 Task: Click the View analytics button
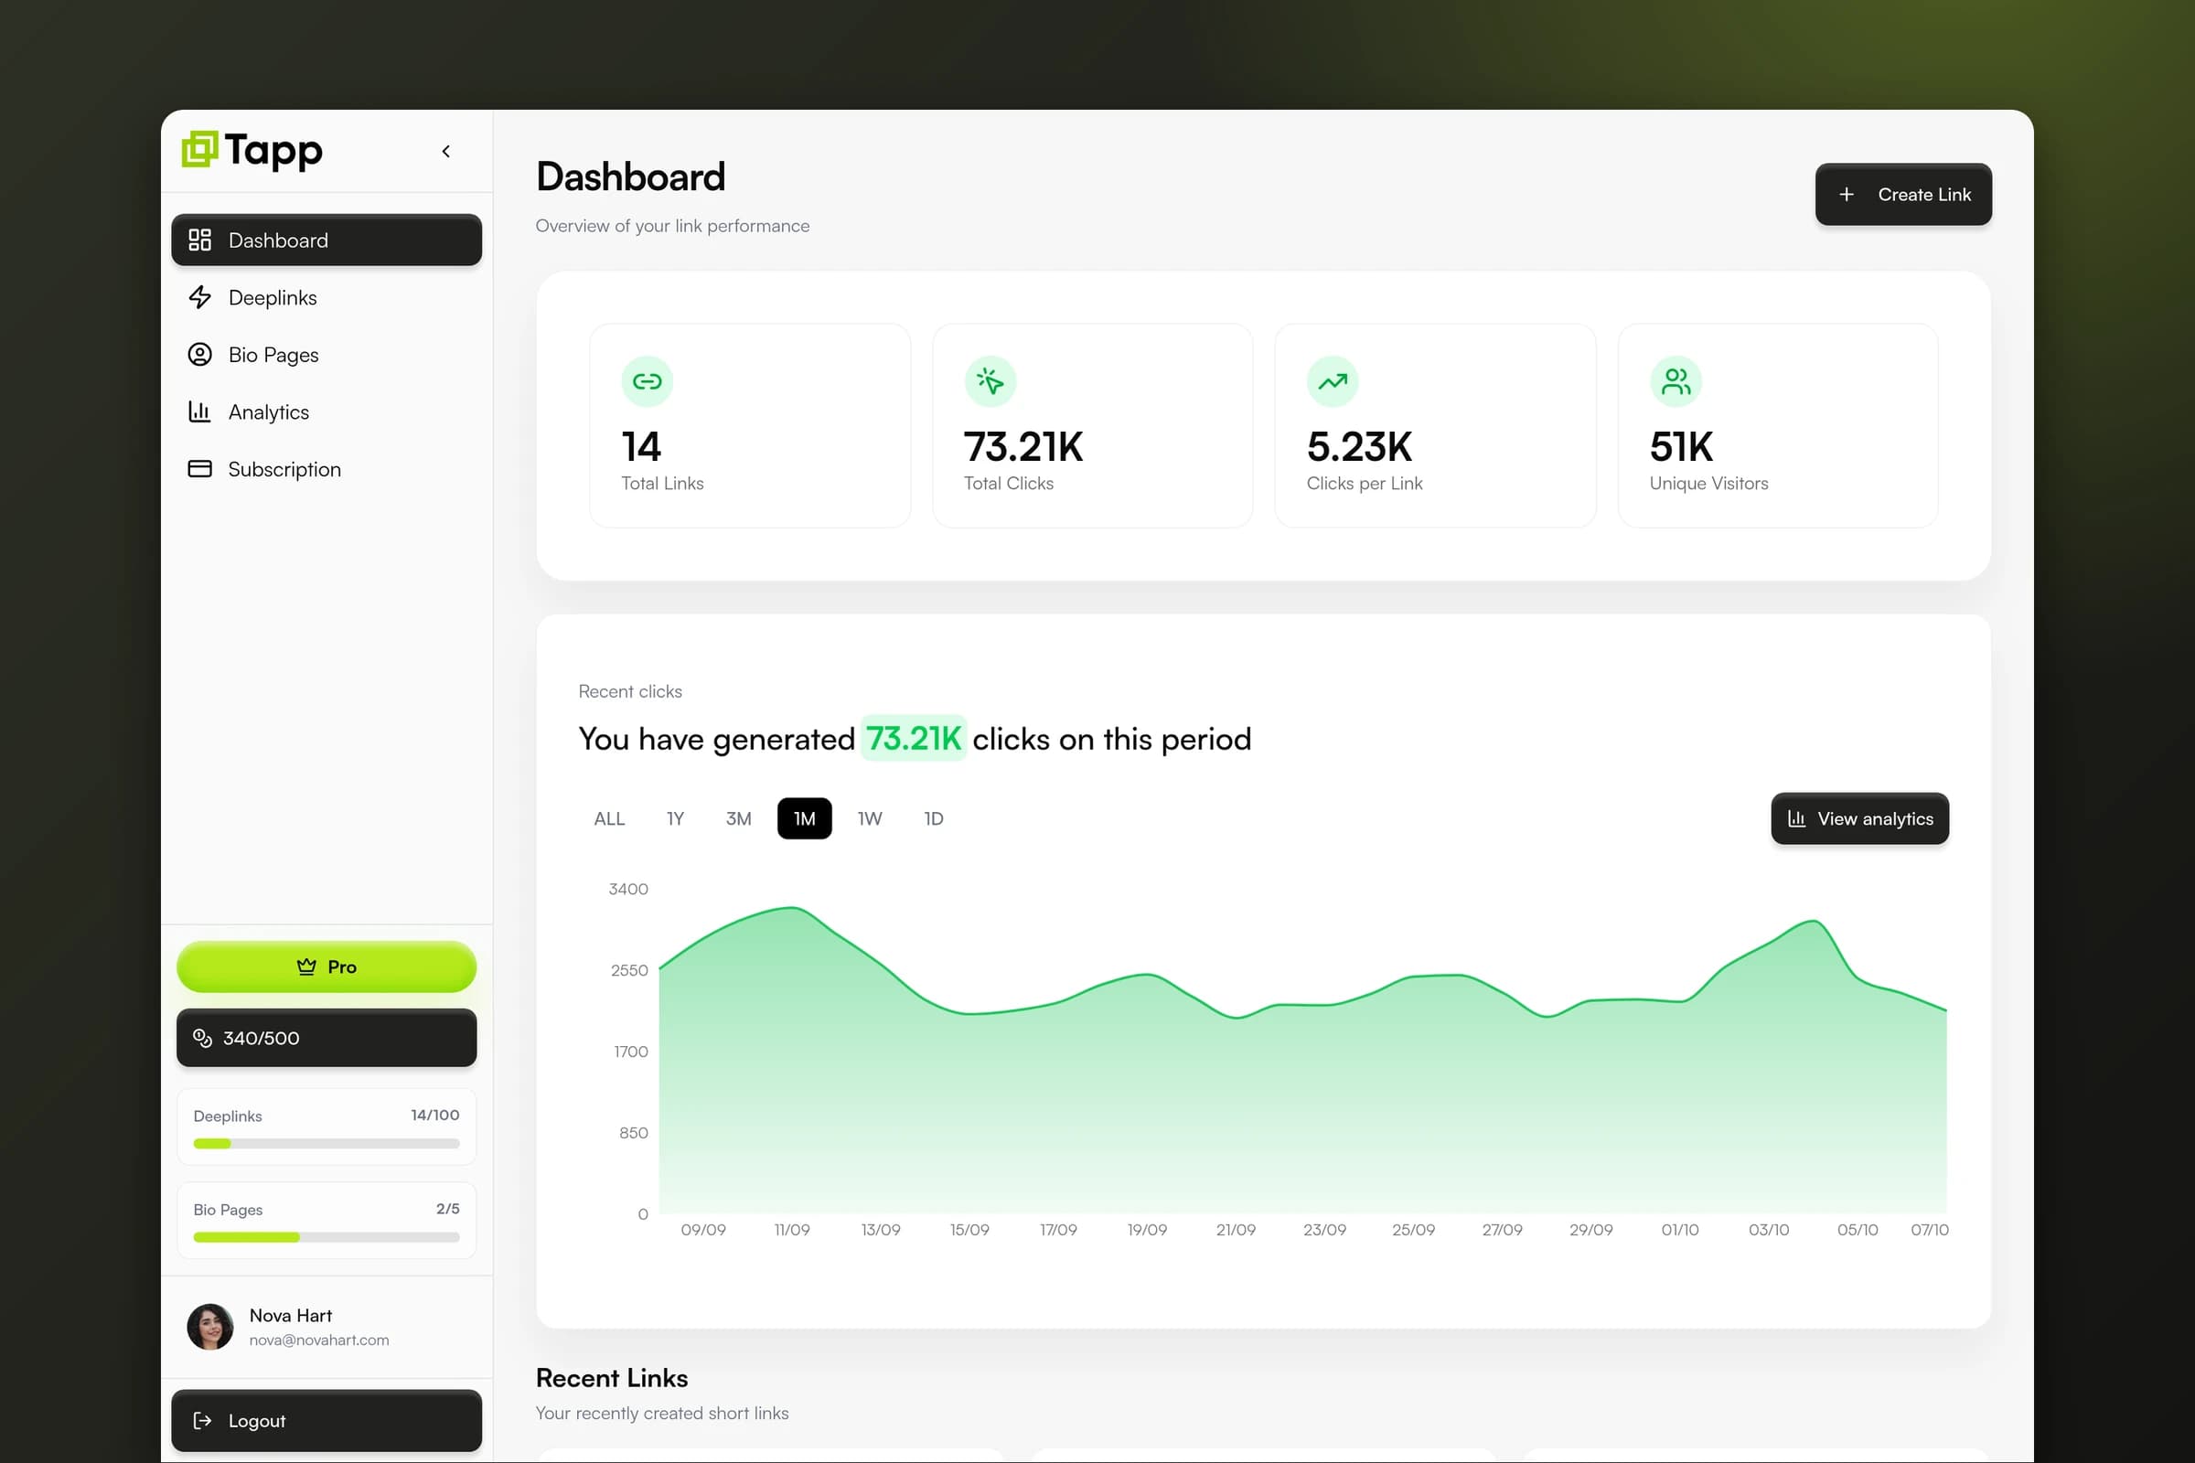pos(1860,818)
